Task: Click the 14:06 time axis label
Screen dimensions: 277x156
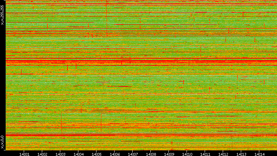Action: (x=115, y=154)
